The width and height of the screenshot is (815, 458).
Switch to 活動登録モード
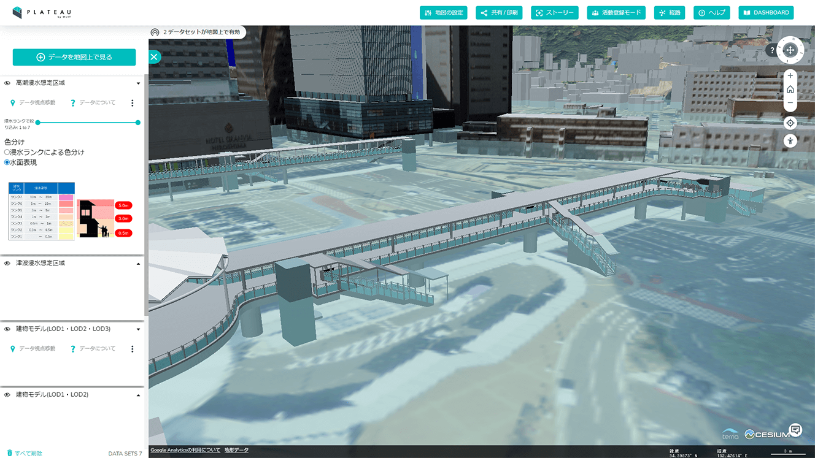[x=616, y=13]
